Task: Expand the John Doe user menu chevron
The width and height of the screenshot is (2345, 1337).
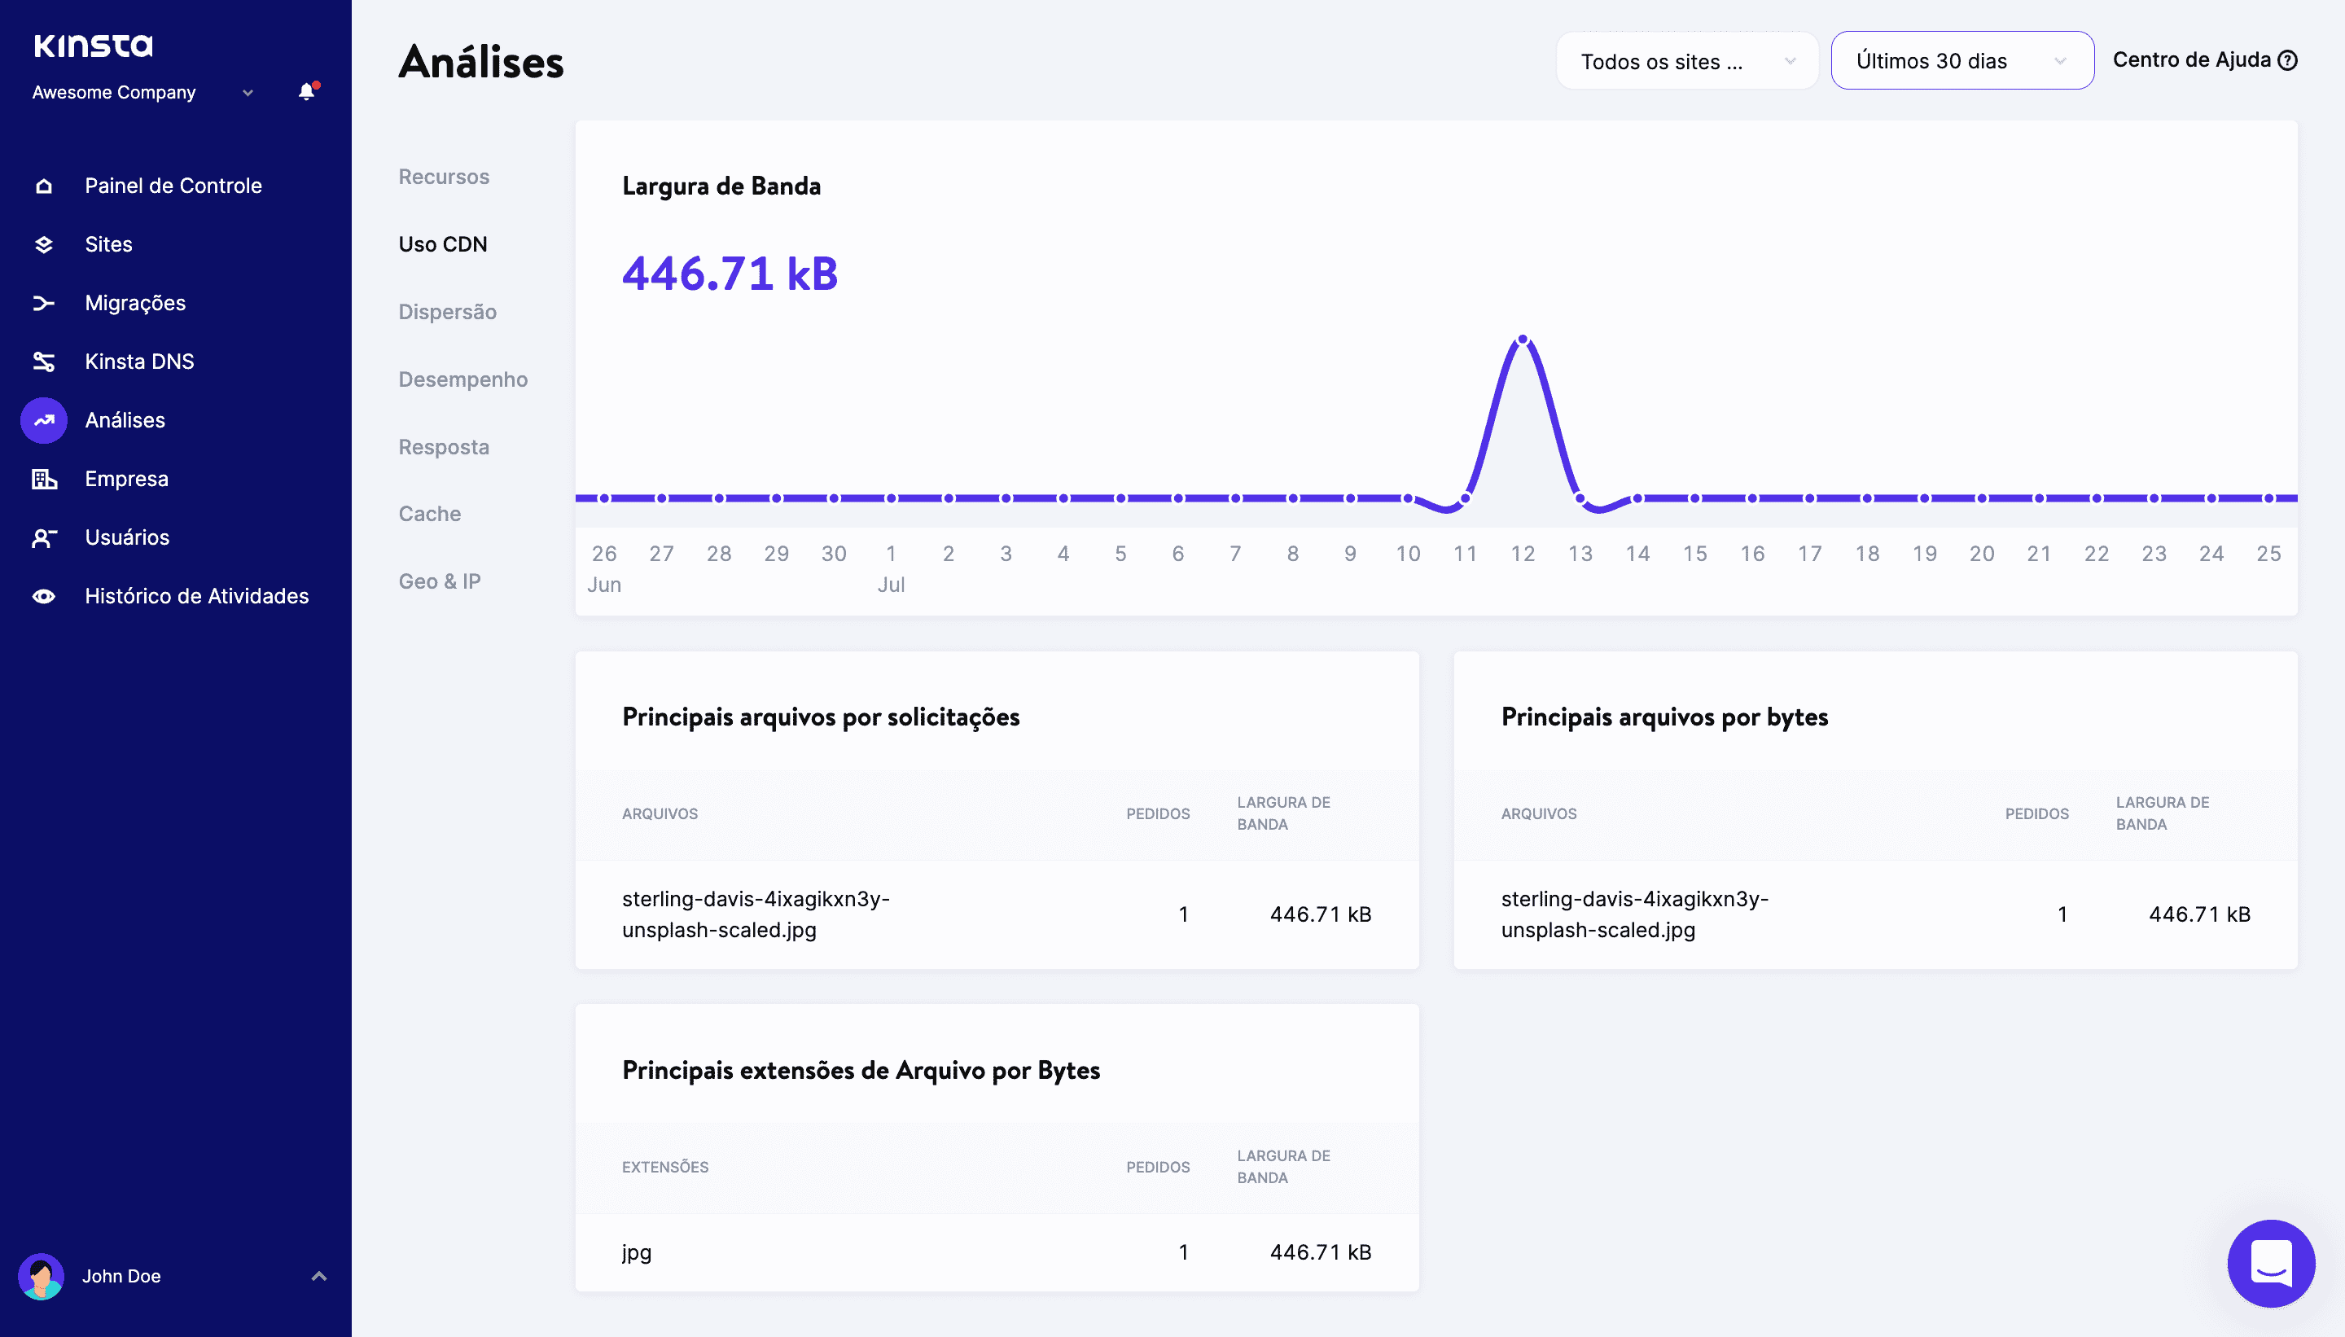Action: coord(318,1277)
